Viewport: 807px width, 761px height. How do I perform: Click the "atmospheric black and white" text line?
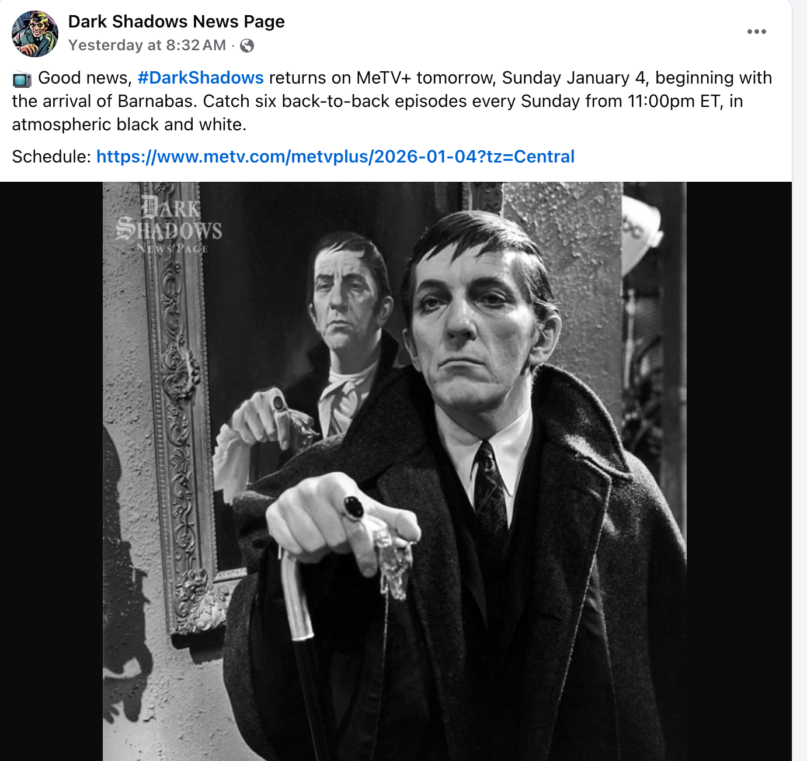(129, 124)
